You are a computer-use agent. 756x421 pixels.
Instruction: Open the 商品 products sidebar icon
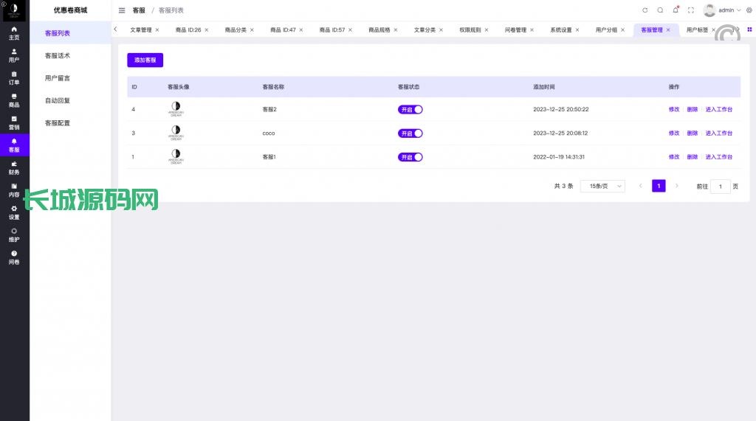click(x=14, y=101)
